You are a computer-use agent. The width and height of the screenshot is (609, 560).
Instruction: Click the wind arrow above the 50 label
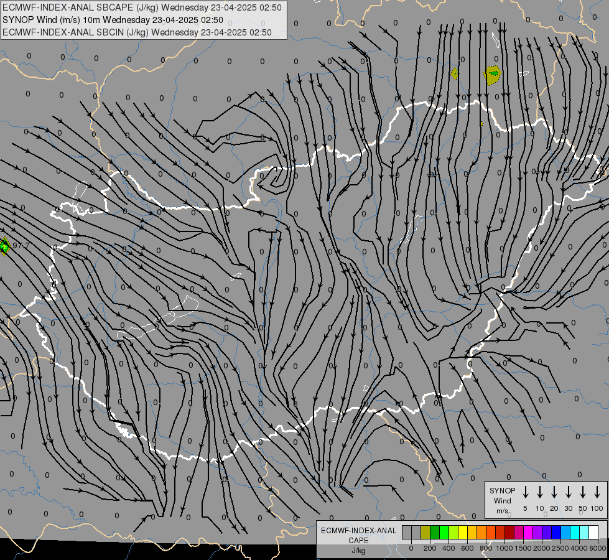583,492
